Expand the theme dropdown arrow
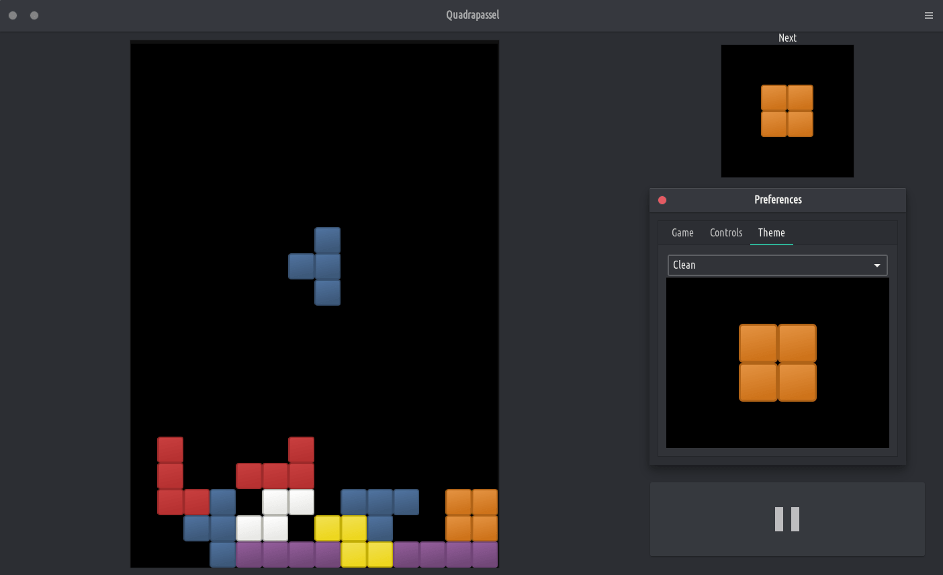The image size is (943, 575). point(877,265)
